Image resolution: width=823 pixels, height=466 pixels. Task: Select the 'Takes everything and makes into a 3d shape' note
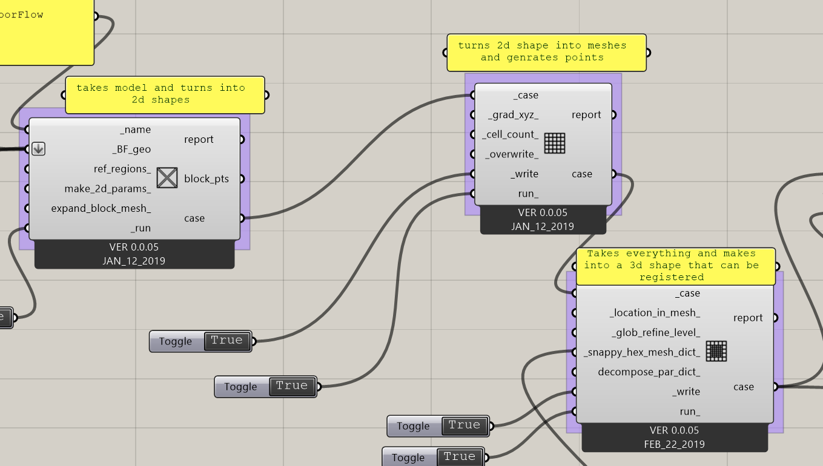pyautogui.click(x=676, y=266)
